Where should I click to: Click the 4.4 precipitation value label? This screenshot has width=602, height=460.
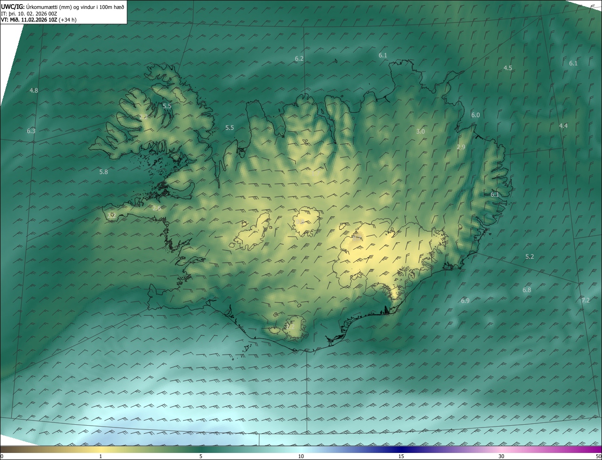pyautogui.click(x=563, y=126)
